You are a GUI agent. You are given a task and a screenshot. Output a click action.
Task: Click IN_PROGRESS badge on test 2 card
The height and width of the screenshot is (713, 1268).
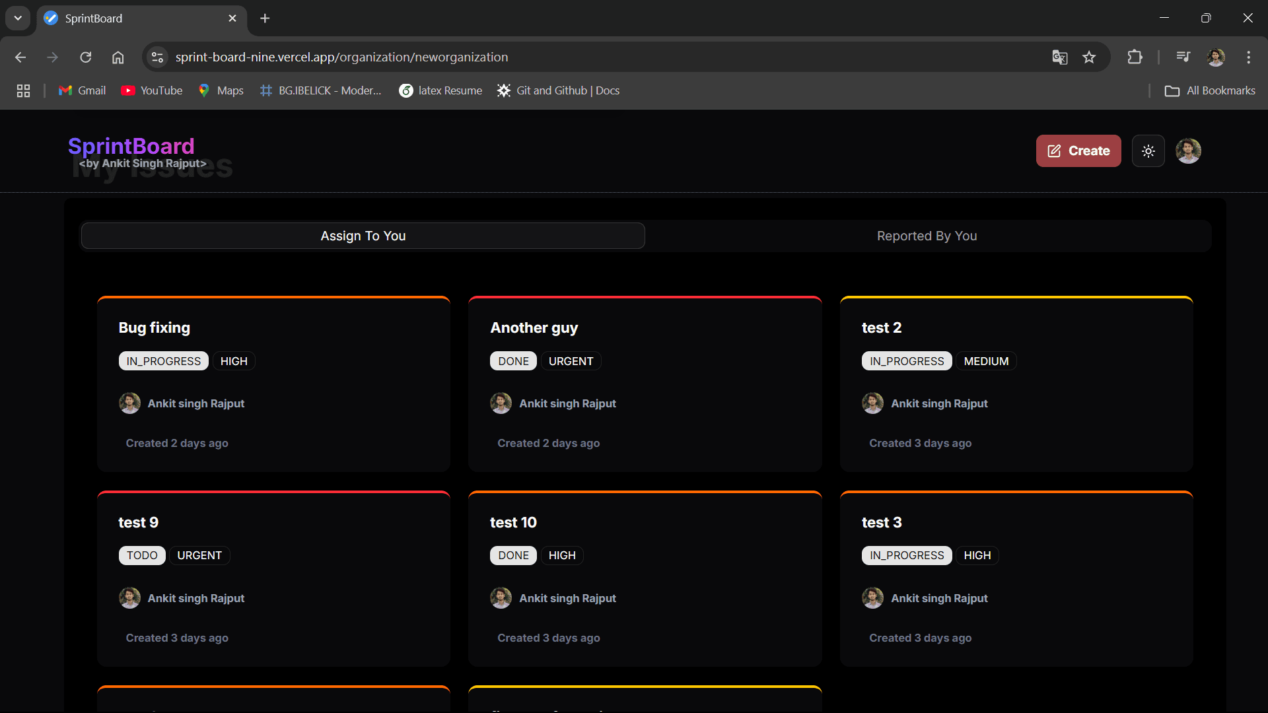pos(907,361)
